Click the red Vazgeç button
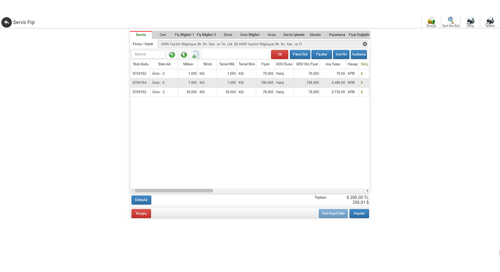Viewport: 500px width, 272px height. pyautogui.click(x=141, y=214)
